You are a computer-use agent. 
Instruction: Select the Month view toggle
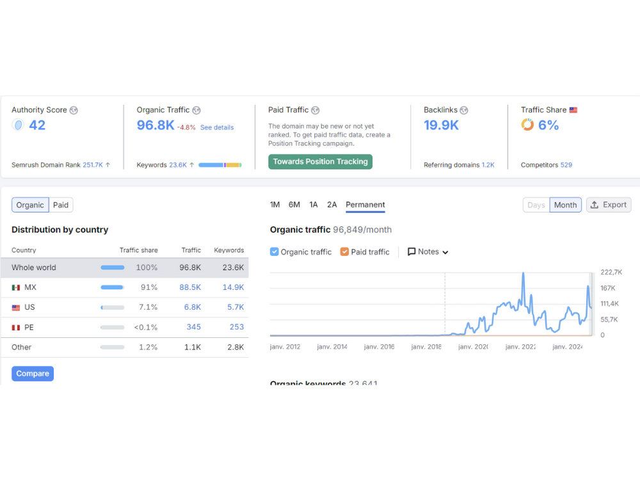(565, 205)
